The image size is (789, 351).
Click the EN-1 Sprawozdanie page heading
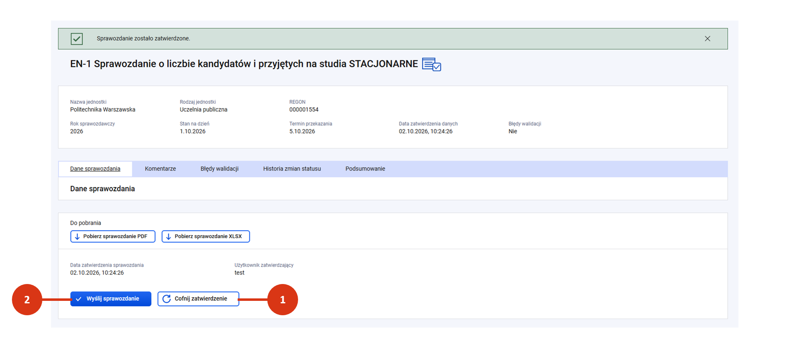pyautogui.click(x=244, y=64)
